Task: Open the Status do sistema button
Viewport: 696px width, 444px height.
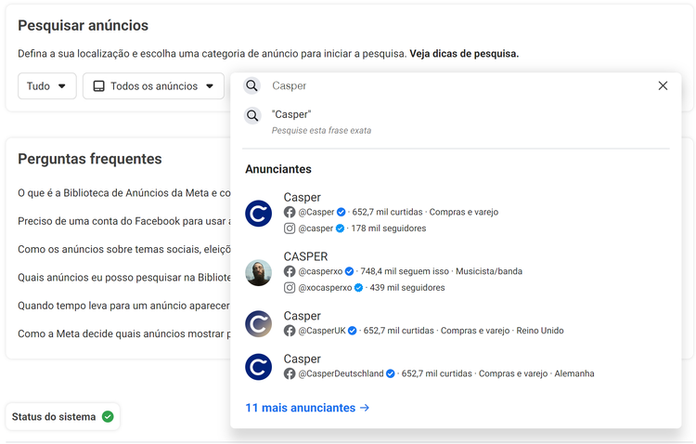Action: click(62, 416)
